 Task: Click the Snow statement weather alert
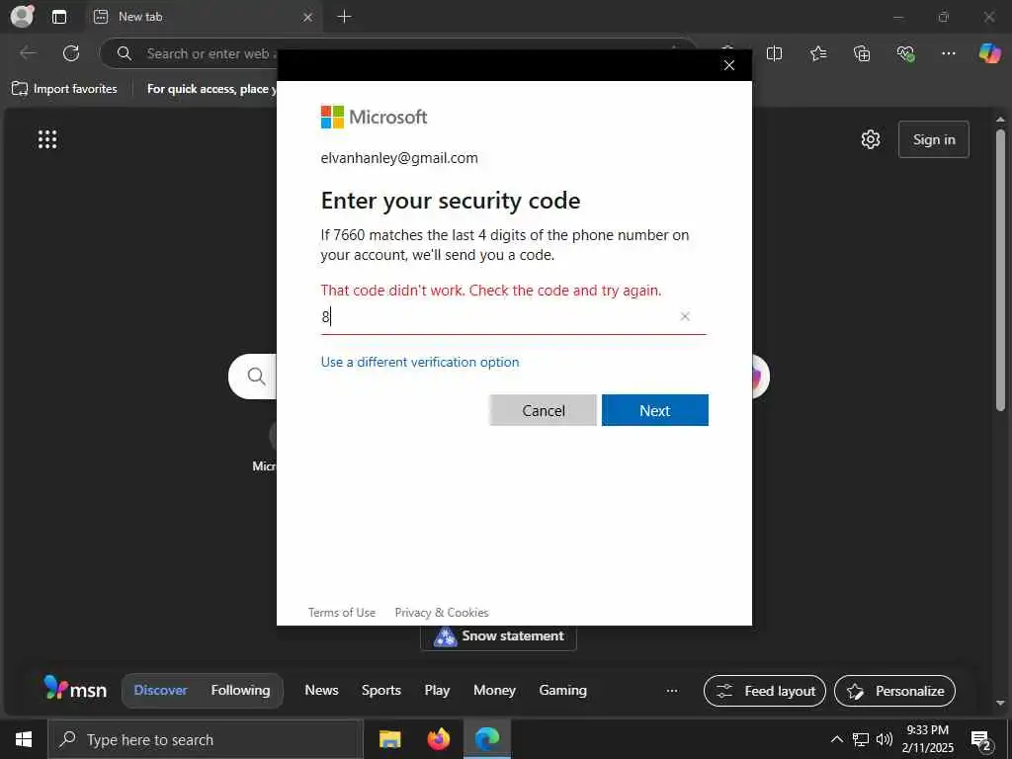point(498,636)
